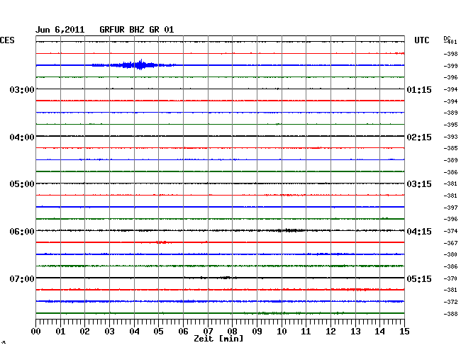461x350 pixels.
Task: Click minute label "09" on time axis
Action: pos(257,332)
